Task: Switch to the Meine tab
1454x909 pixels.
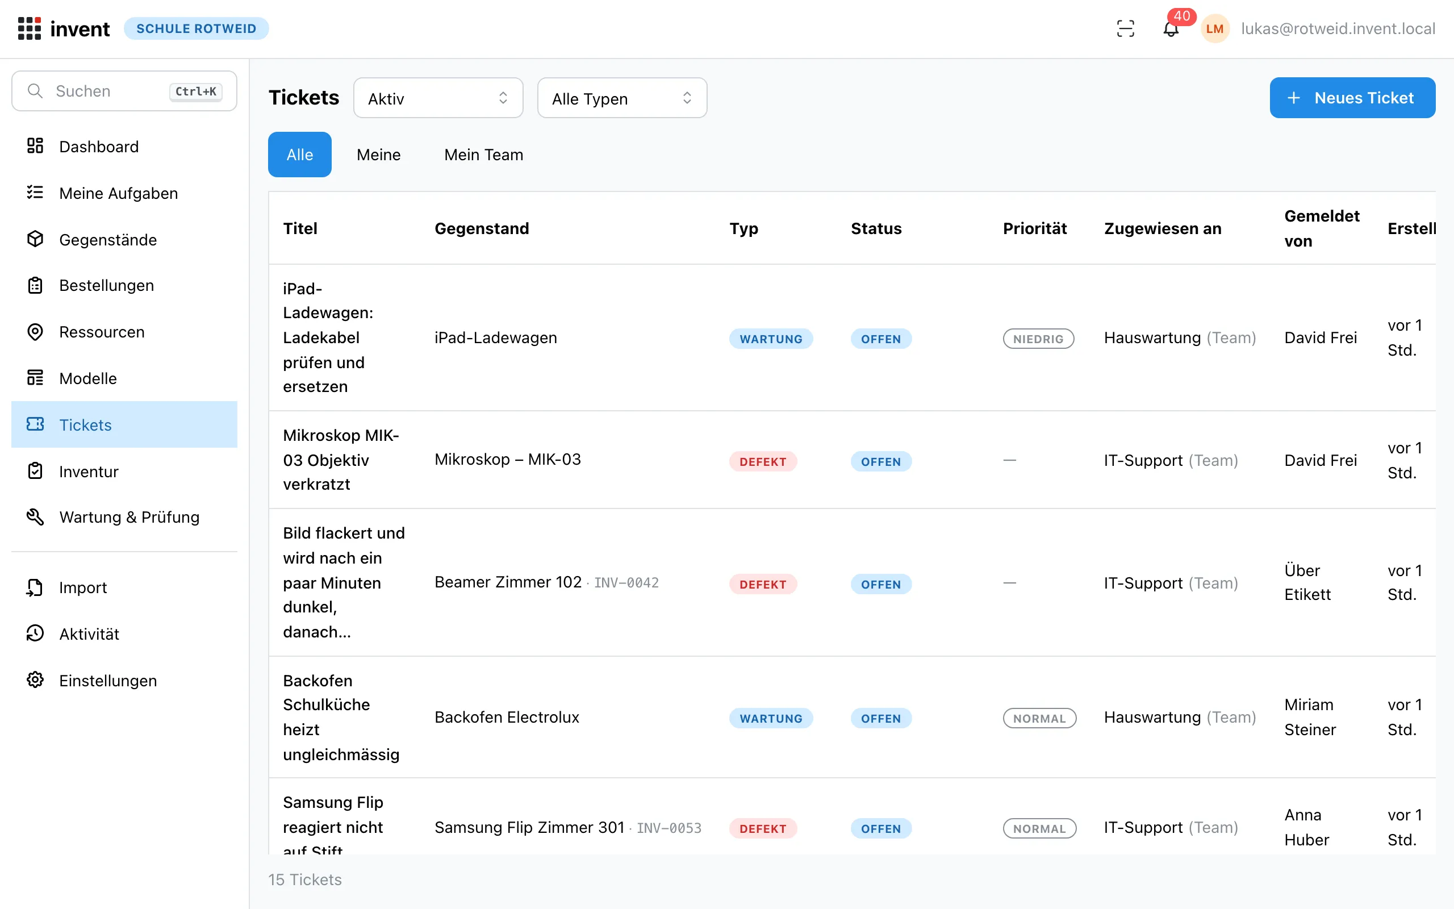Action: click(378, 155)
